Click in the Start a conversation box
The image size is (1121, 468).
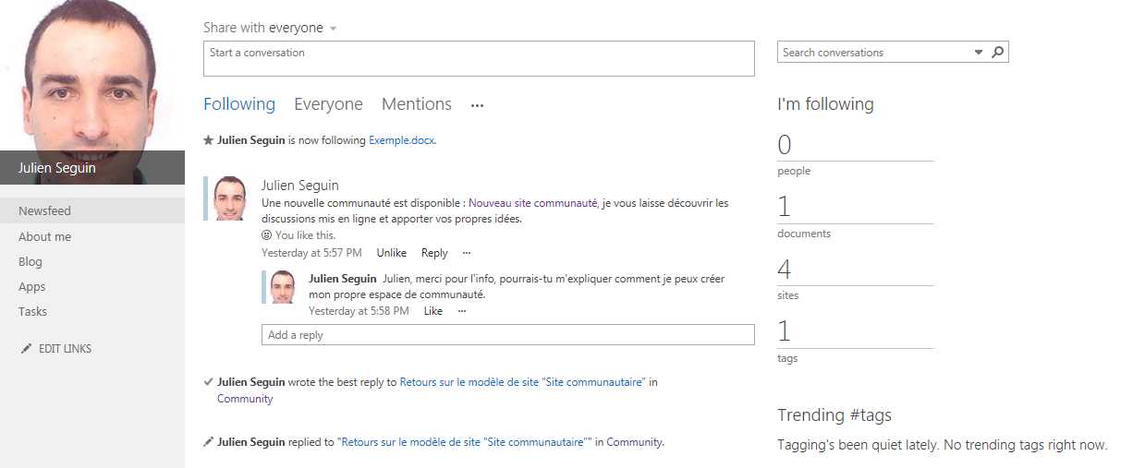click(479, 59)
